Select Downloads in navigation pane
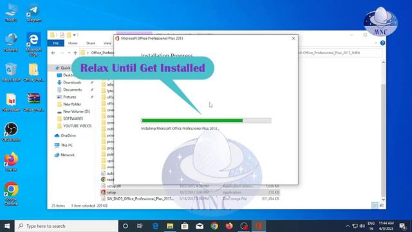This screenshot has height=232, width=412. pyautogui.click(x=72, y=82)
